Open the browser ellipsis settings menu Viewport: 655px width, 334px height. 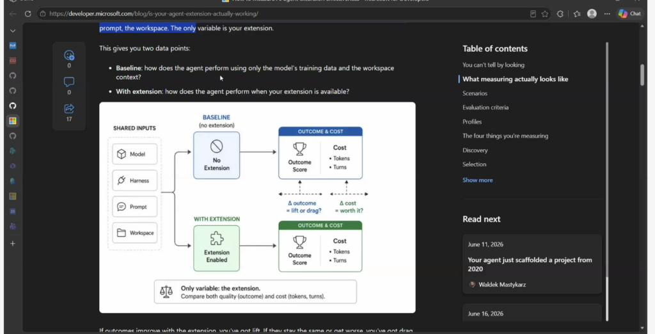(x=607, y=14)
